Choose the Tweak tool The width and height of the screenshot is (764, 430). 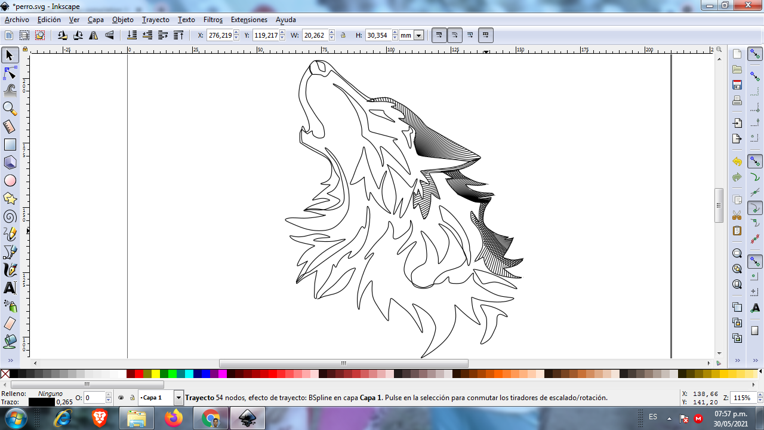tap(10, 91)
